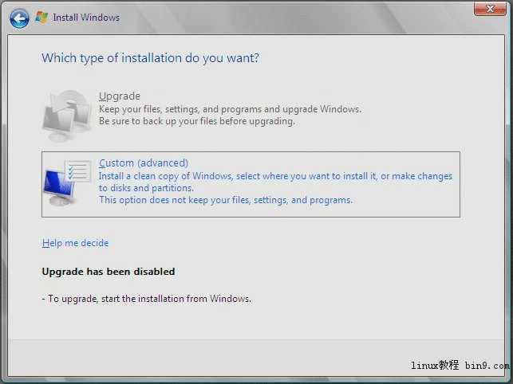Image resolution: width=513 pixels, height=384 pixels.
Task: Click text Install a clean copy of Windows
Action: click(x=165, y=176)
